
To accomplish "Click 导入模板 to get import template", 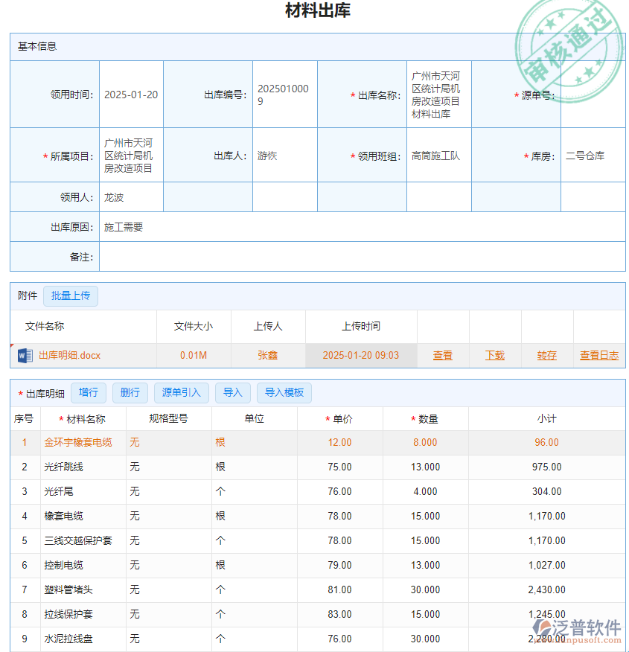I will pos(284,392).
